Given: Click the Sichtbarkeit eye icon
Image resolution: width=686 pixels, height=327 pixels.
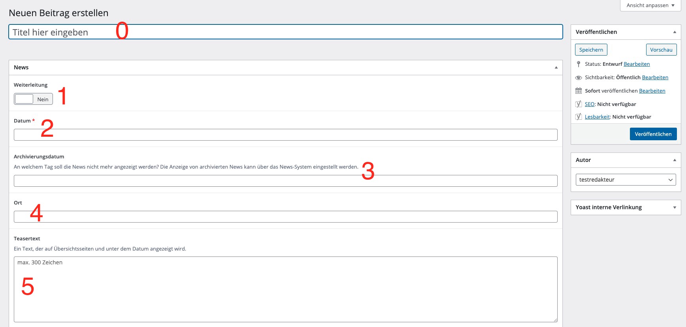Looking at the screenshot, I should (579, 78).
